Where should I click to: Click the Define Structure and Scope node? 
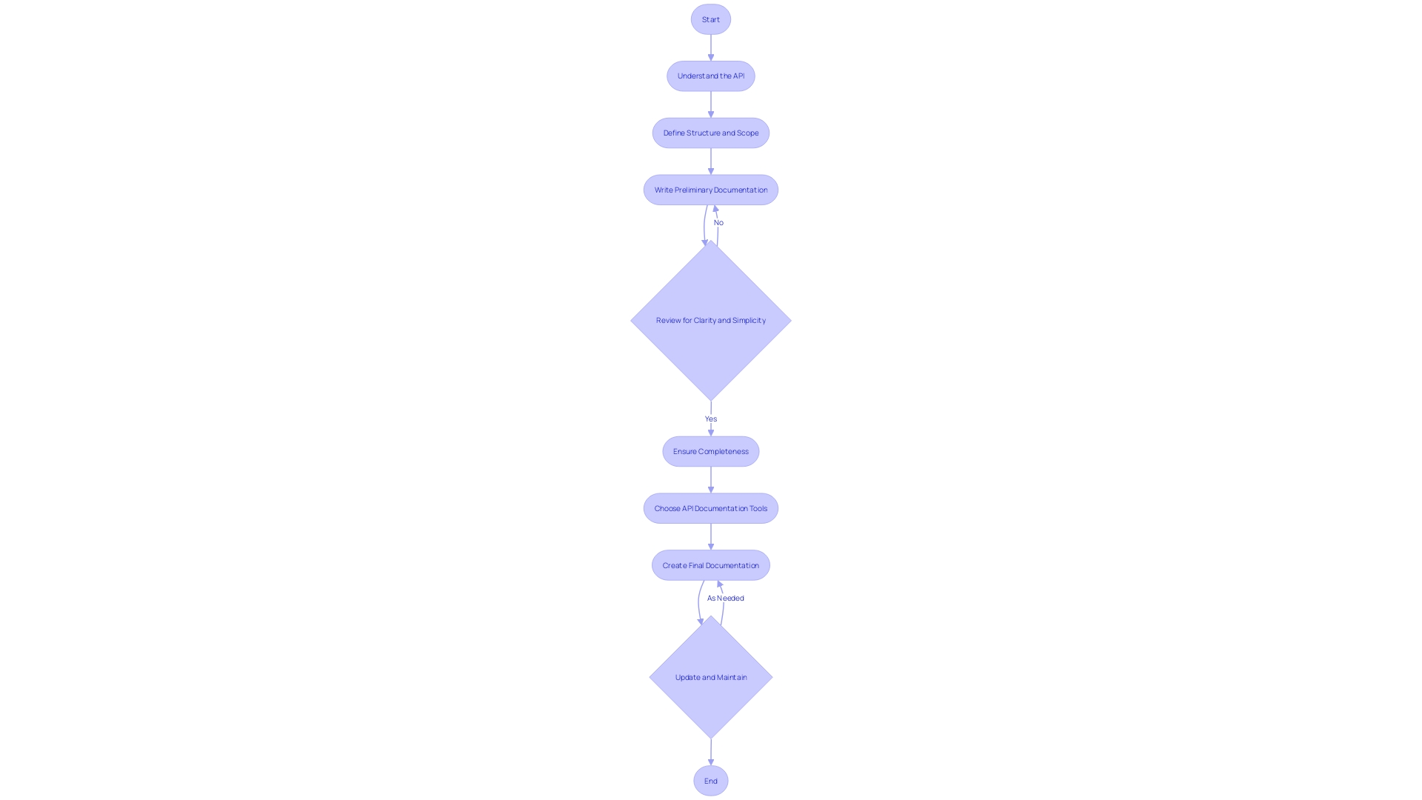[711, 133]
